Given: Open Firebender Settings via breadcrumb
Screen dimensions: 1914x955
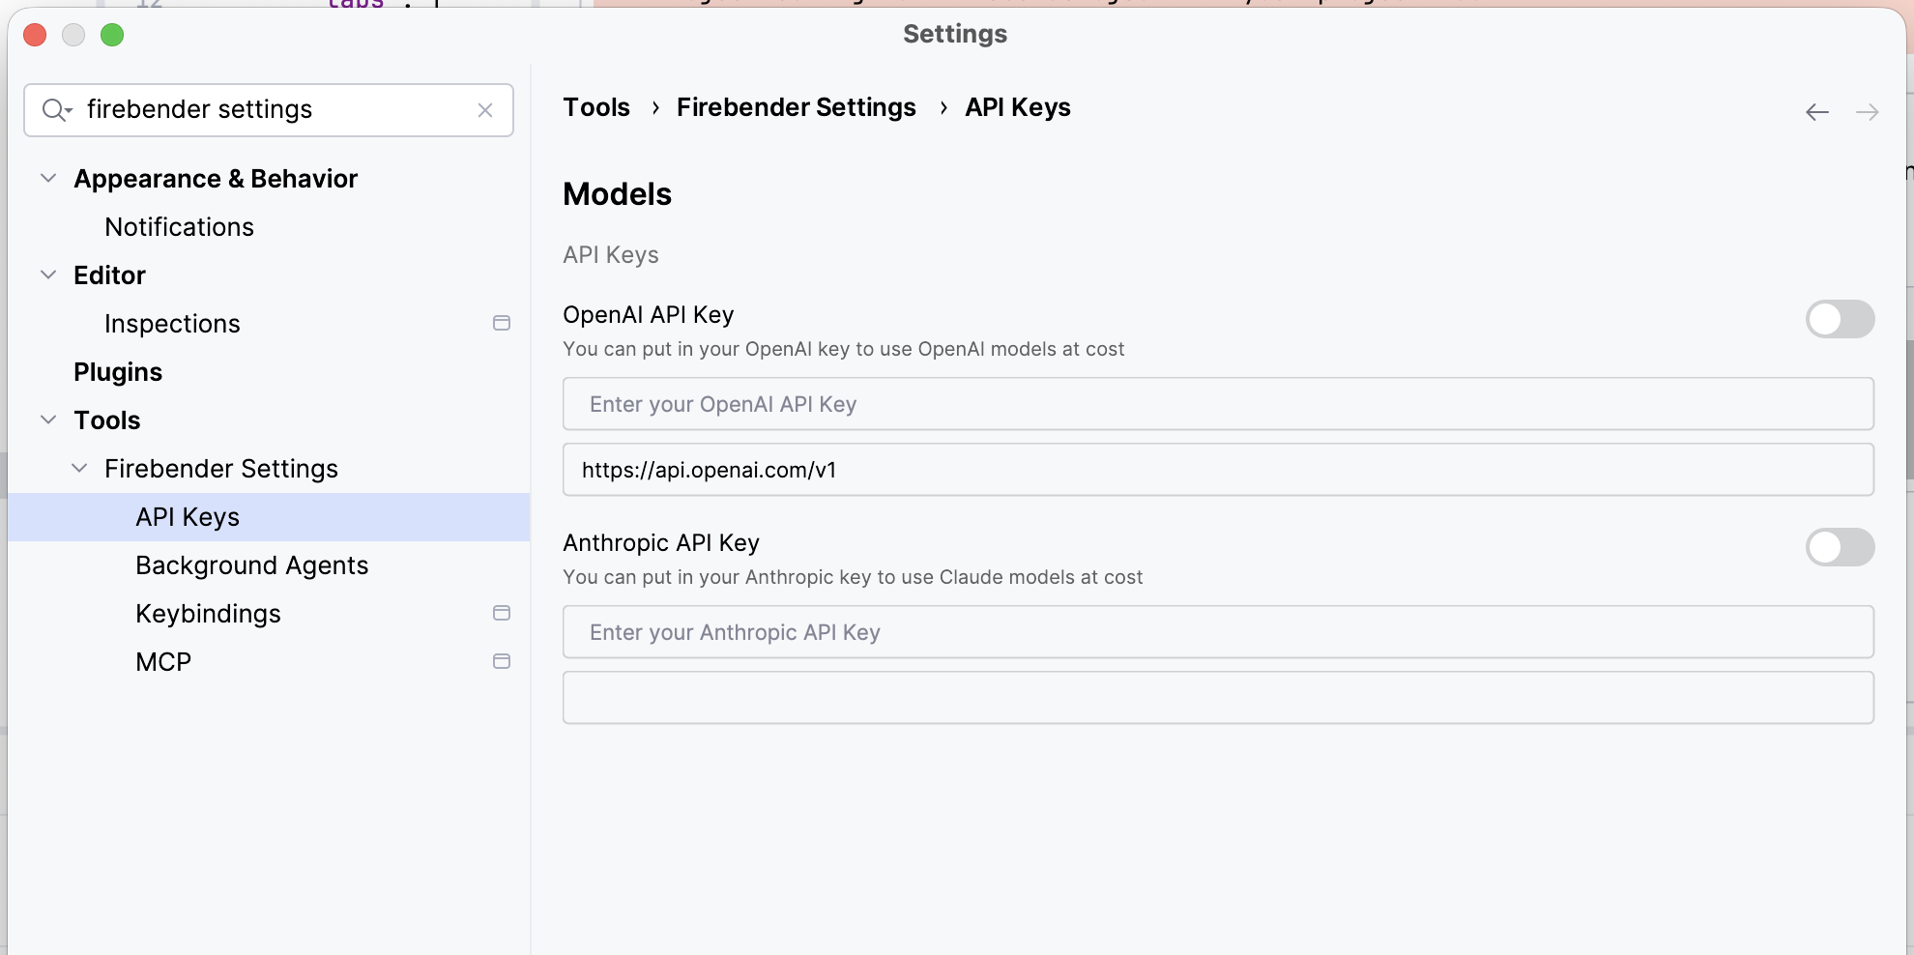Looking at the screenshot, I should pyautogui.click(x=796, y=107).
